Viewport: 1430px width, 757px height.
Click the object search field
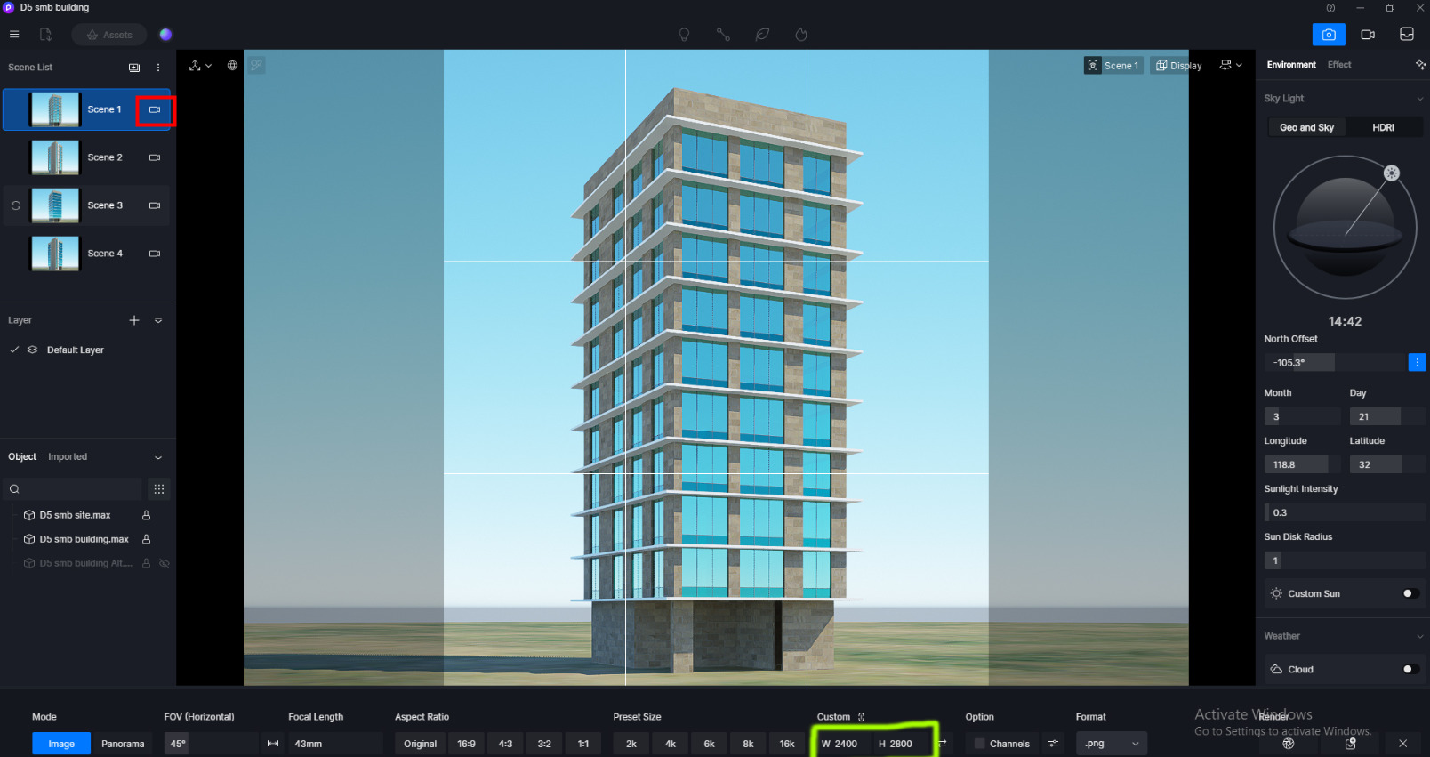(x=73, y=488)
